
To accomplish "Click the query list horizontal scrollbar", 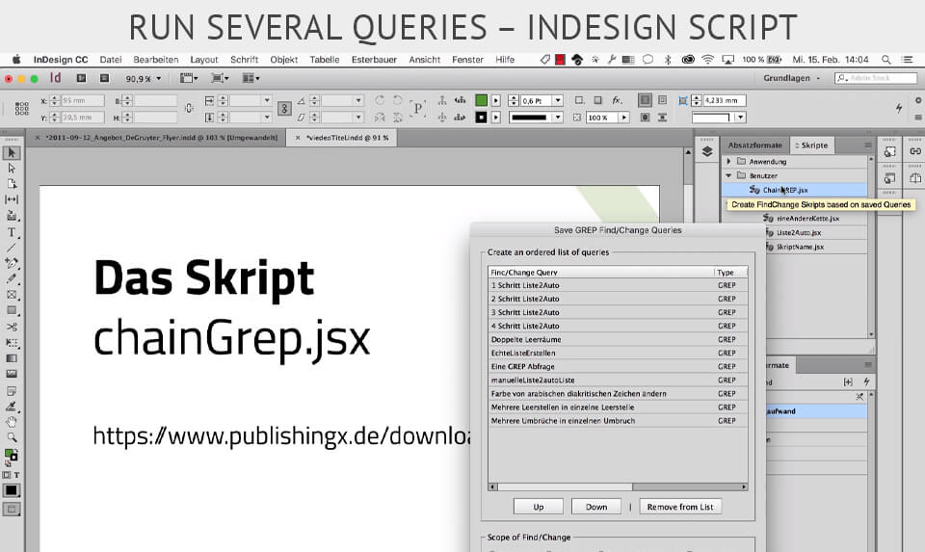I will pos(619,487).
